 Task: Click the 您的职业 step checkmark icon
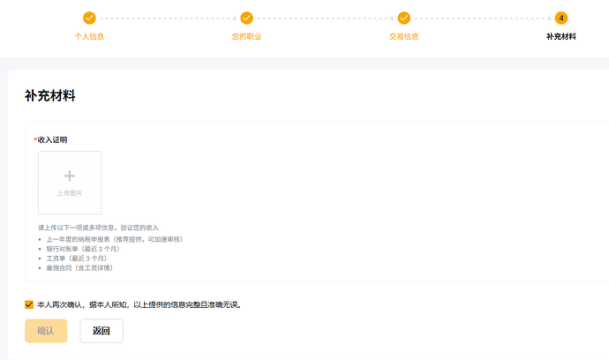(x=246, y=18)
